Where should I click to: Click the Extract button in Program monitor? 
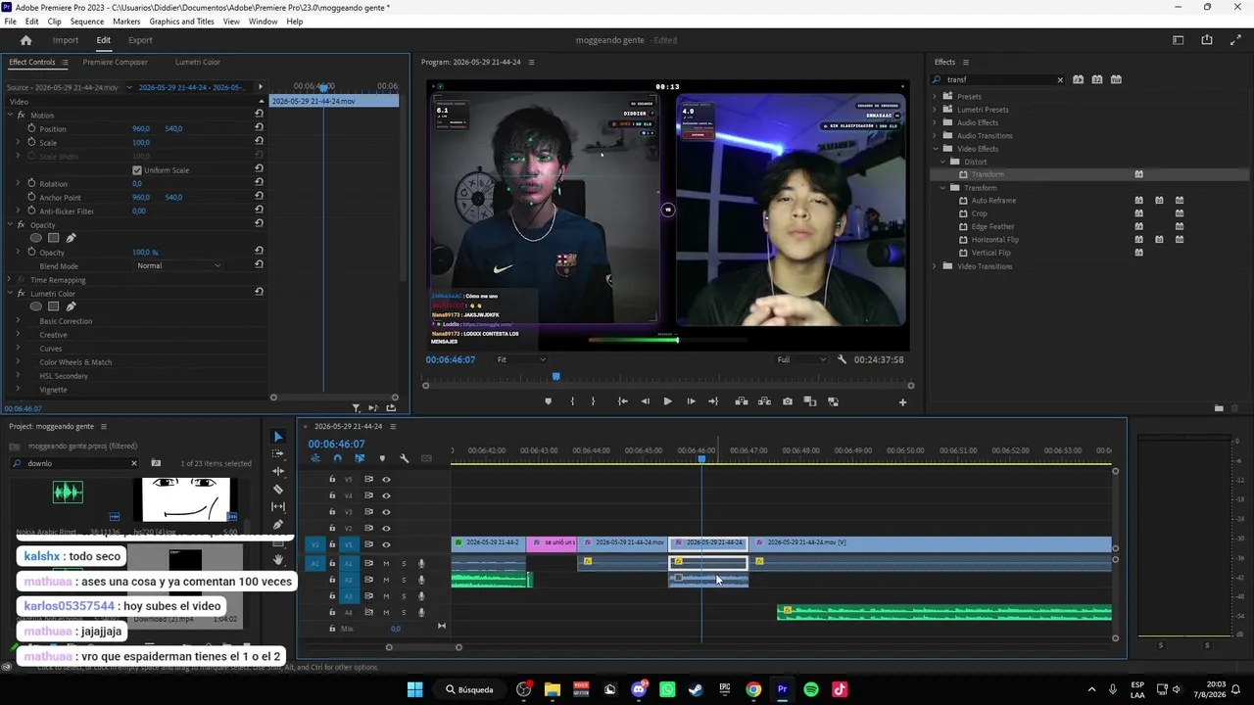[764, 401]
